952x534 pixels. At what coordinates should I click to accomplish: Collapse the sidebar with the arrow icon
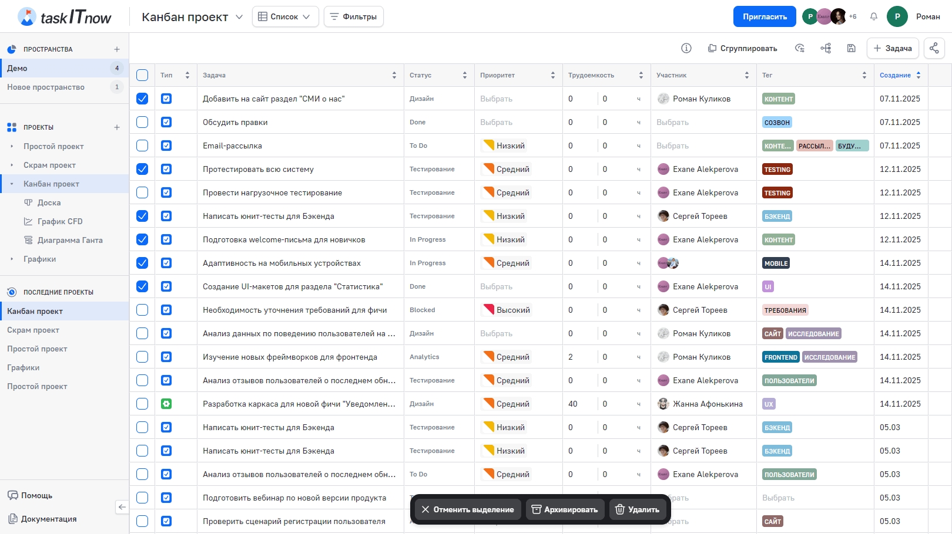[122, 507]
